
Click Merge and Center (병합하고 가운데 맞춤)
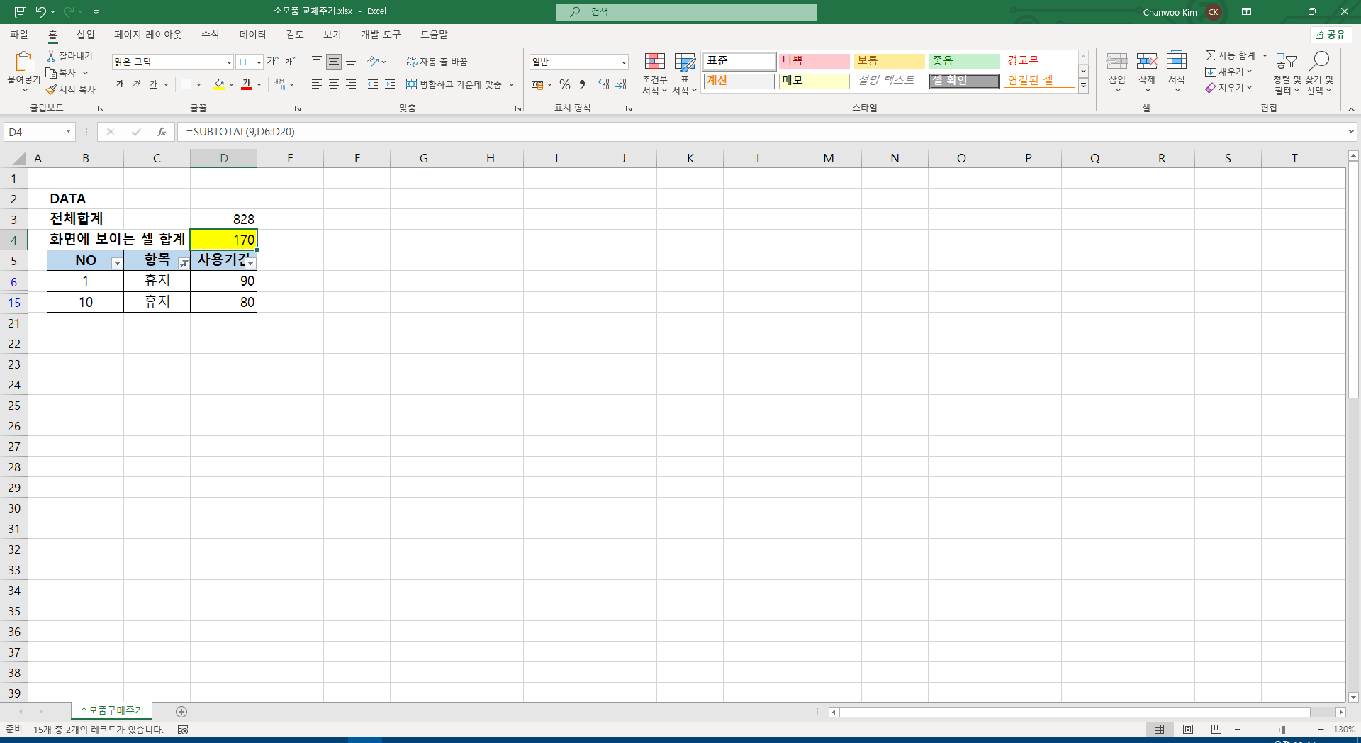(x=454, y=84)
